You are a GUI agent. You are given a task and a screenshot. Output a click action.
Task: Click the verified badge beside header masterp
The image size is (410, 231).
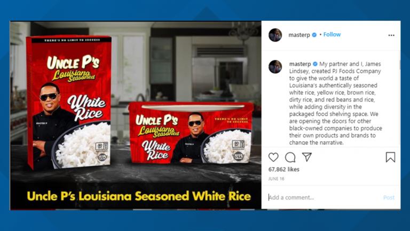point(314,35)
